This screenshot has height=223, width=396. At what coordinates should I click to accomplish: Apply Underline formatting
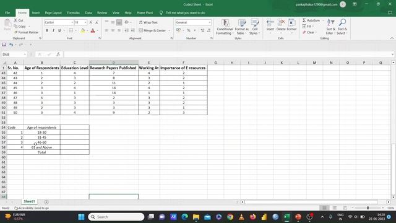(x=59, y=30)
